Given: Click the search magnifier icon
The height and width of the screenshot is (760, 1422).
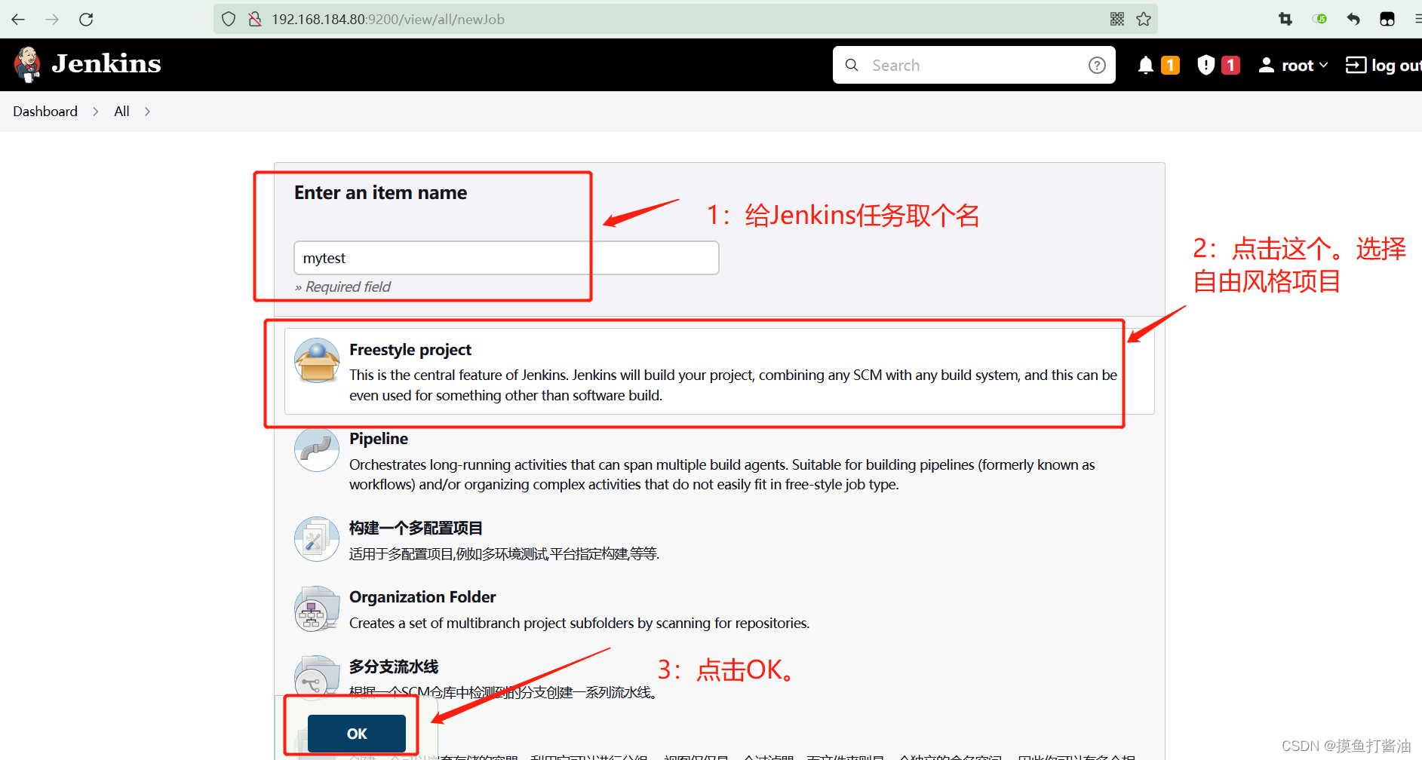Looking at the screenshot, I should [852, 65].
